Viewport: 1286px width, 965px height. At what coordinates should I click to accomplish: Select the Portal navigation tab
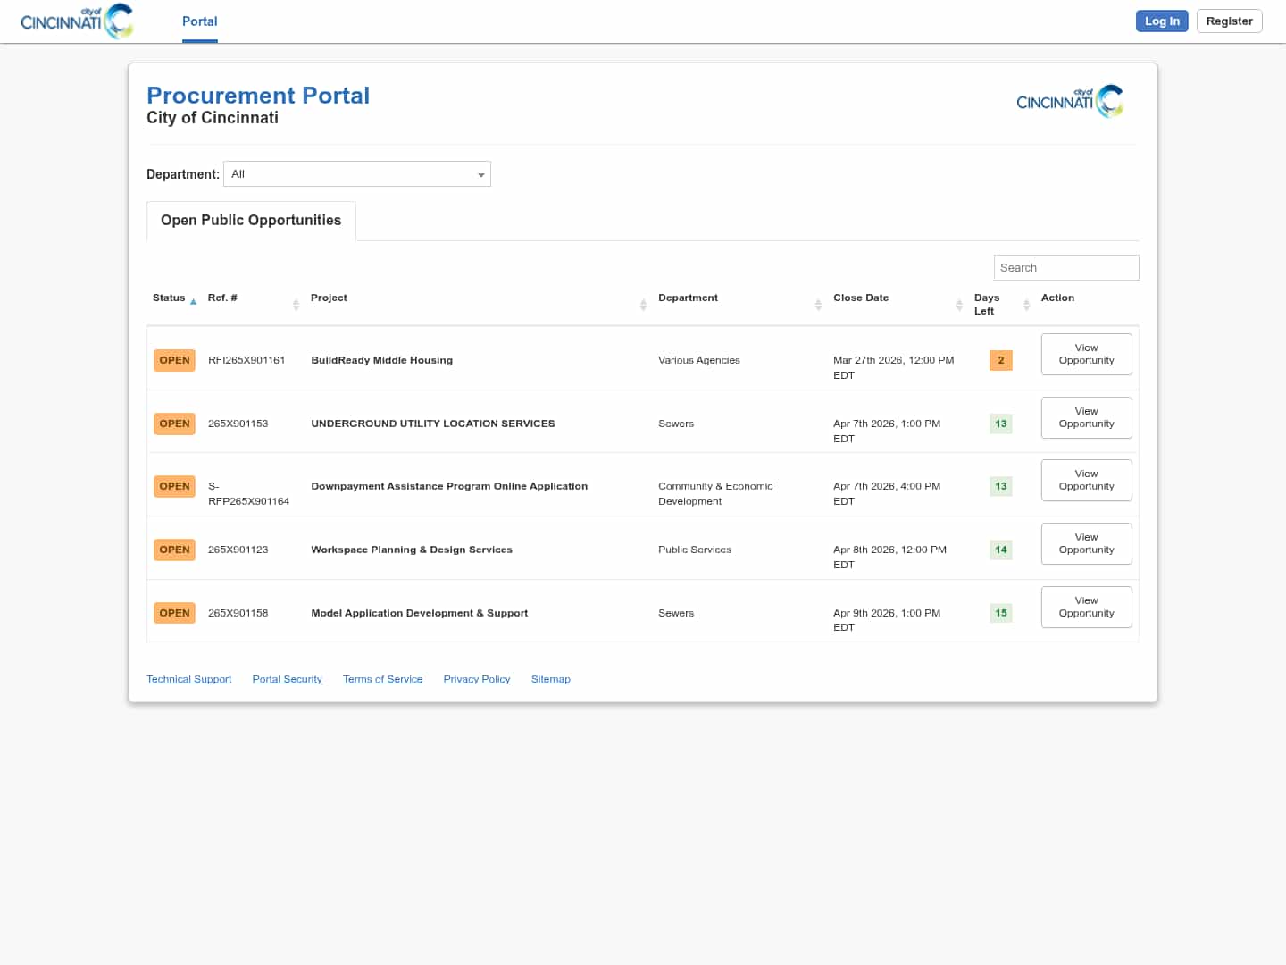[x=200, y=21]
